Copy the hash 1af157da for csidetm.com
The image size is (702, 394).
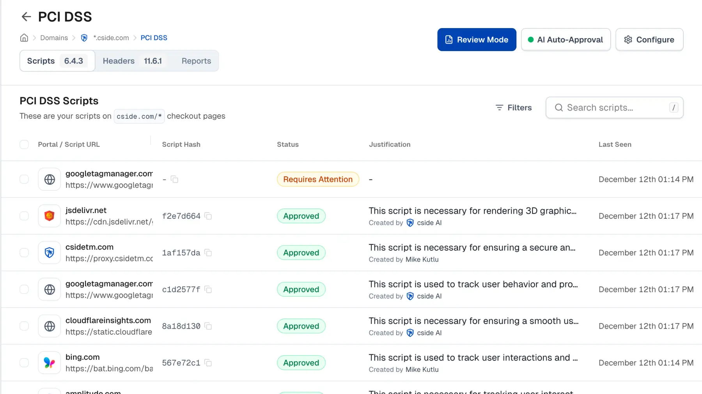click(209, 253)
